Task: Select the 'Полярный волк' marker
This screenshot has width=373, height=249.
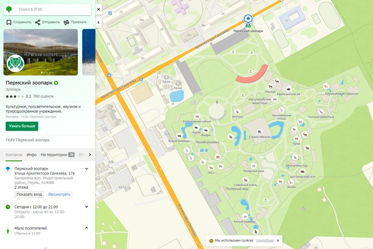Action: pyautogui.click(x=254, y=166)
